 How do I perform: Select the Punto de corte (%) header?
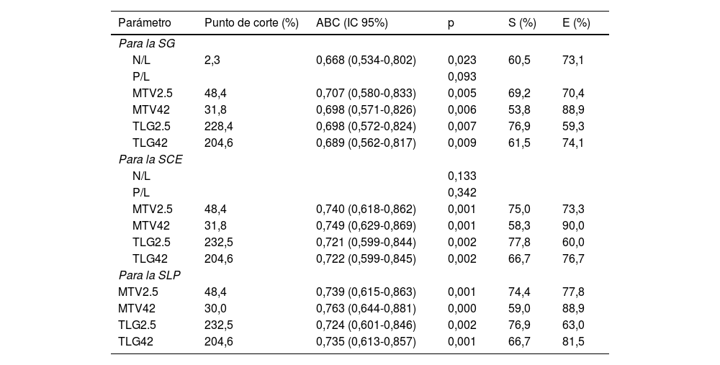click(251, 23)
